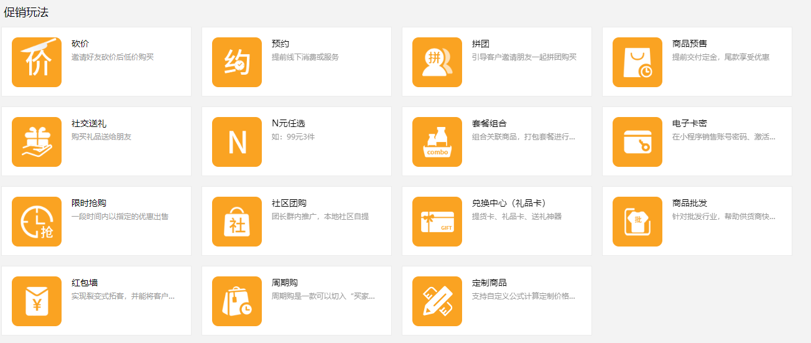Open the 红包墙 red envelope icon
The height and width of the screenshot is (343, 811).
click(x=37, y=301)
